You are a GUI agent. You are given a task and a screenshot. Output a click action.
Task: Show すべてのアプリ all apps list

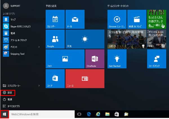(11, 106)
